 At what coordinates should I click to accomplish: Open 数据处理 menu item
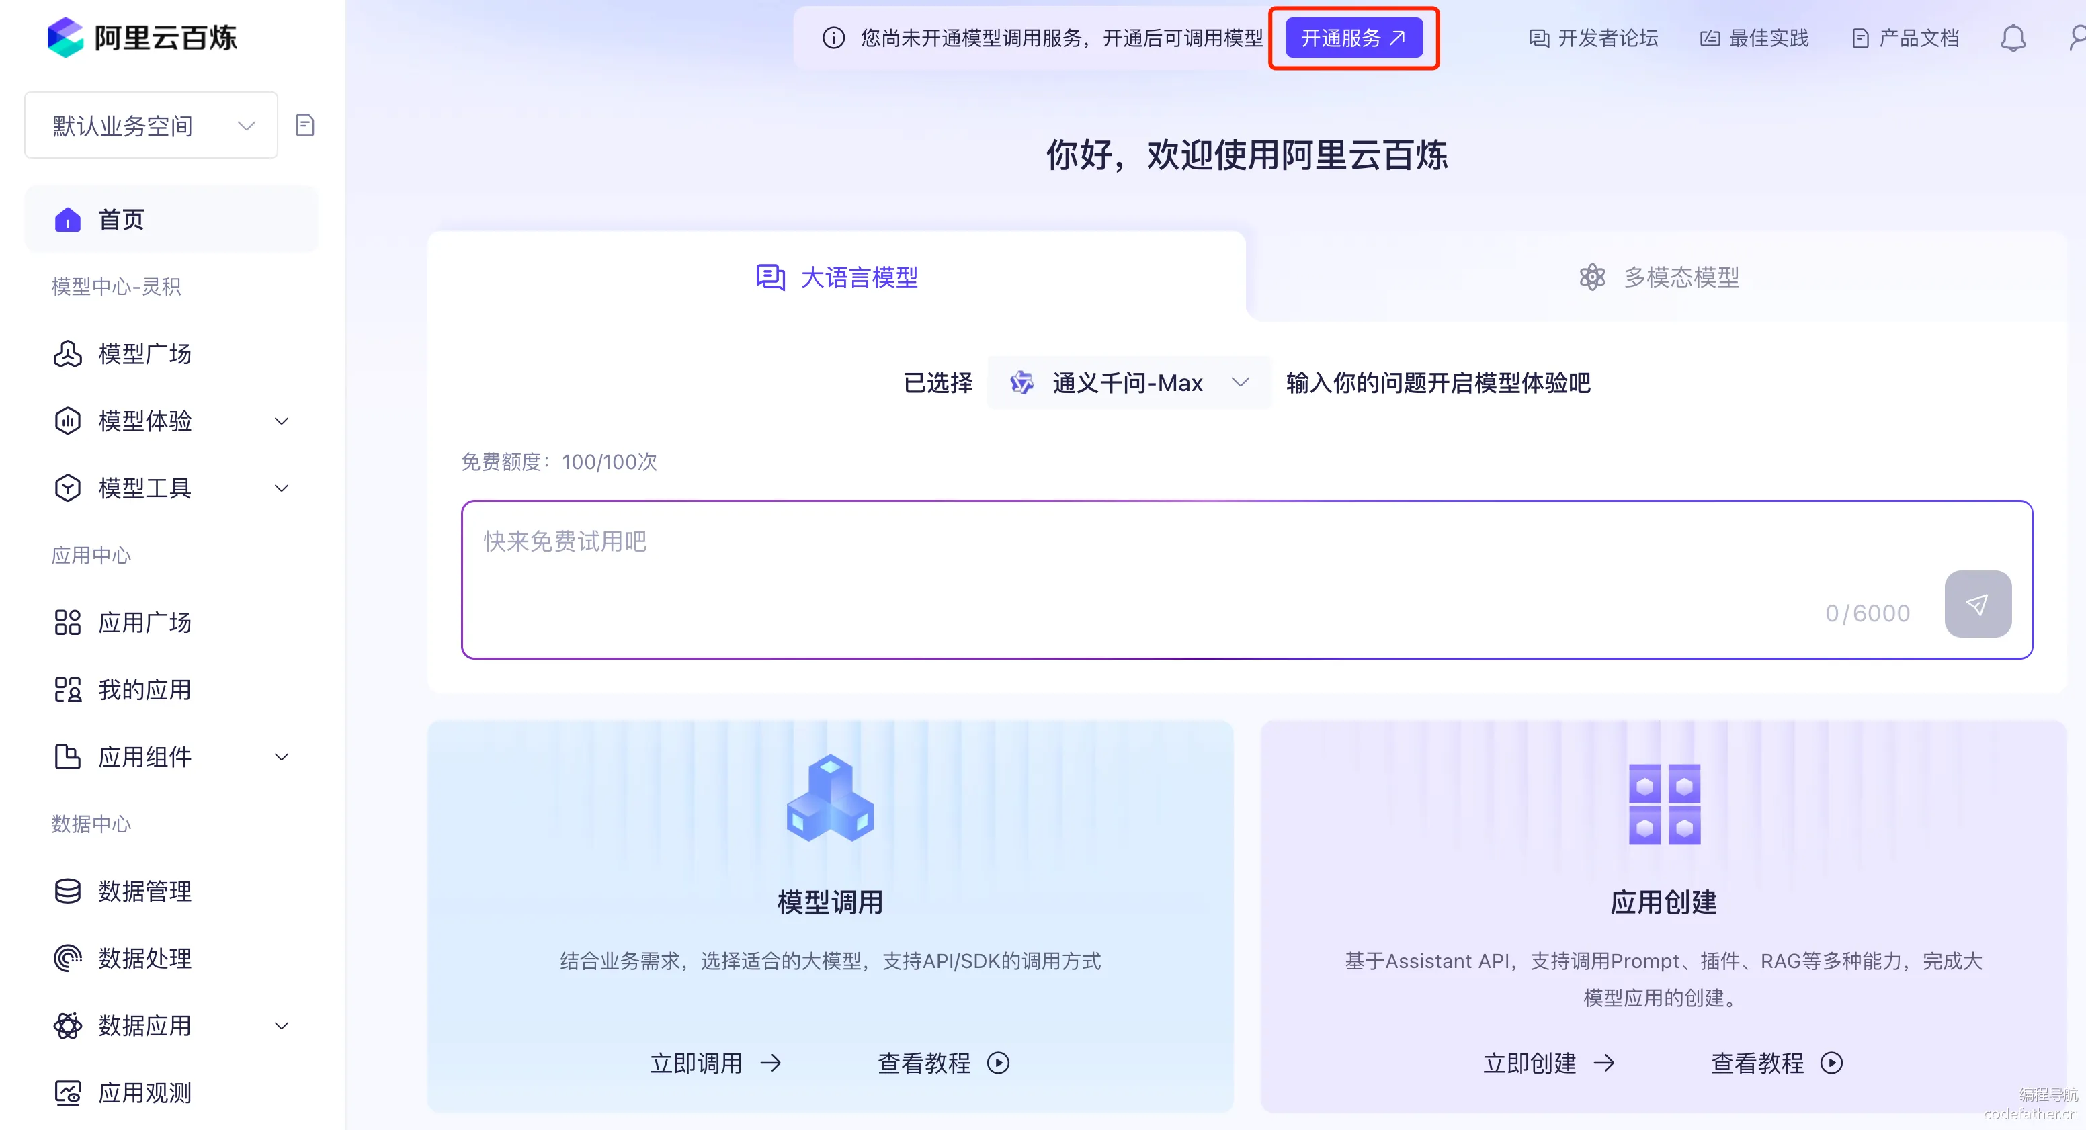[171, 959]
